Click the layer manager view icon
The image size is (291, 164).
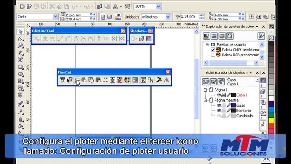click(221, 82)
